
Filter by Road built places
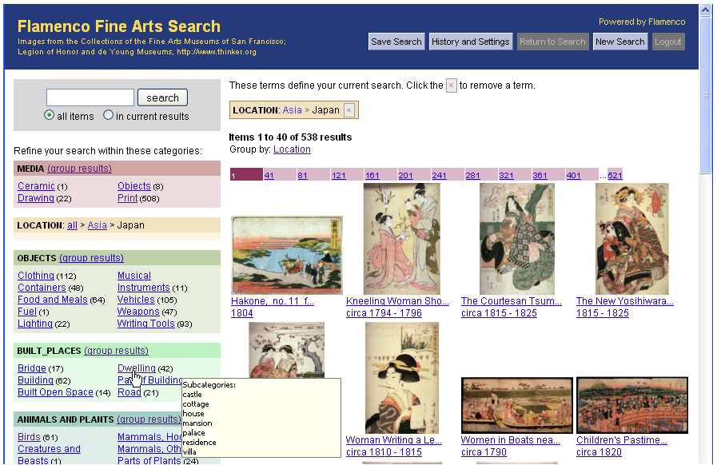pyautogui.click(x=129, y=392)
